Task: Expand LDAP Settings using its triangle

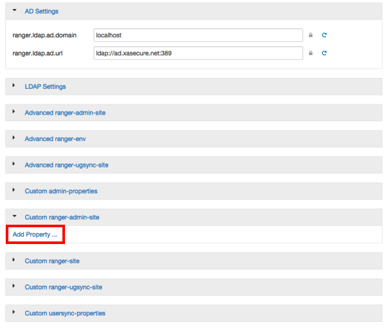Action: coord(14,86)
